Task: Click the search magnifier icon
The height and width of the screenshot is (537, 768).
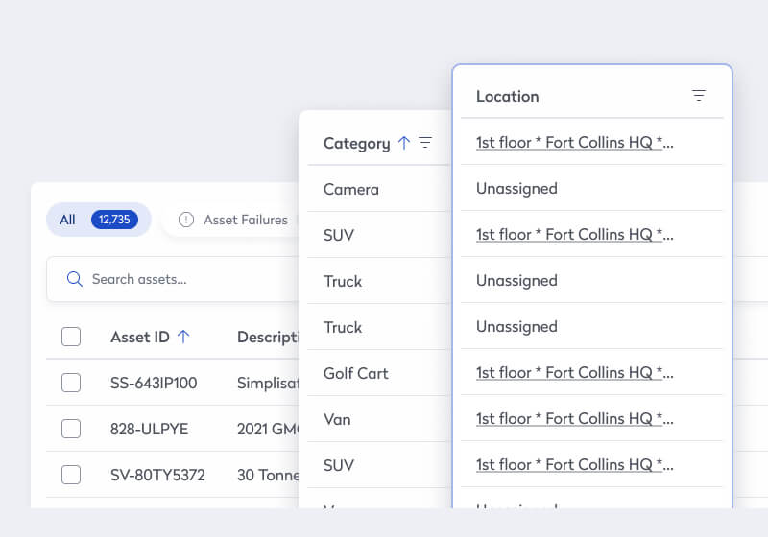Action: point(74,279)
